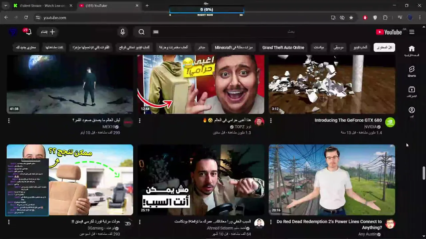
Task: Select the Live filter chip
Action: [202, 47]
